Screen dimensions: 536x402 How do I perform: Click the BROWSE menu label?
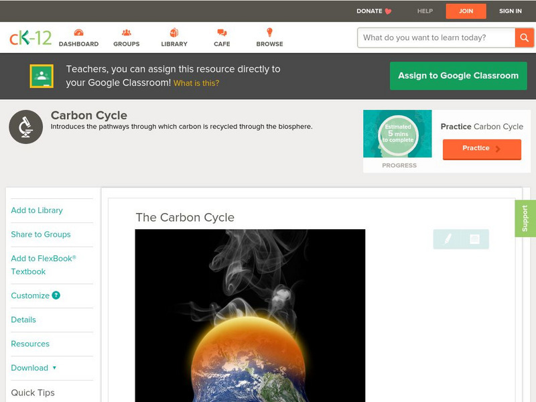click(270, 44)
